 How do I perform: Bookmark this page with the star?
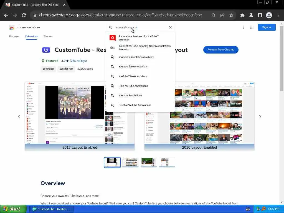231,15
